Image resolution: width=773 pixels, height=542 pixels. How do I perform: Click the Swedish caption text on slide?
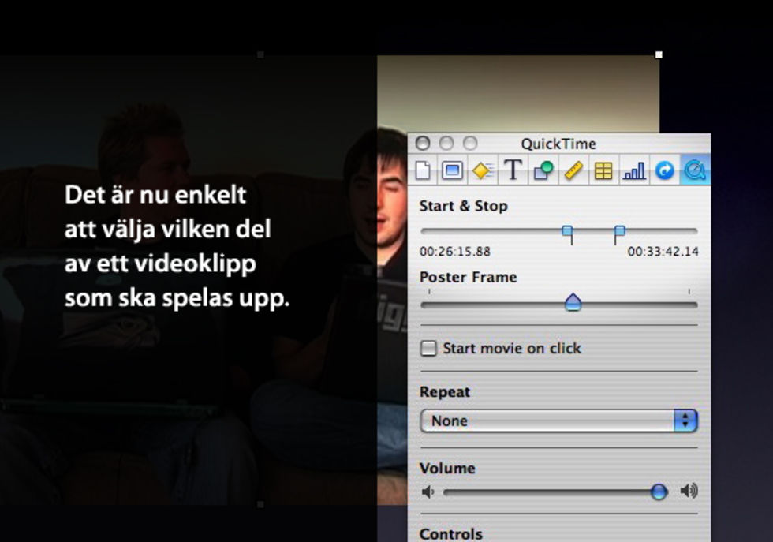(177, 246)
